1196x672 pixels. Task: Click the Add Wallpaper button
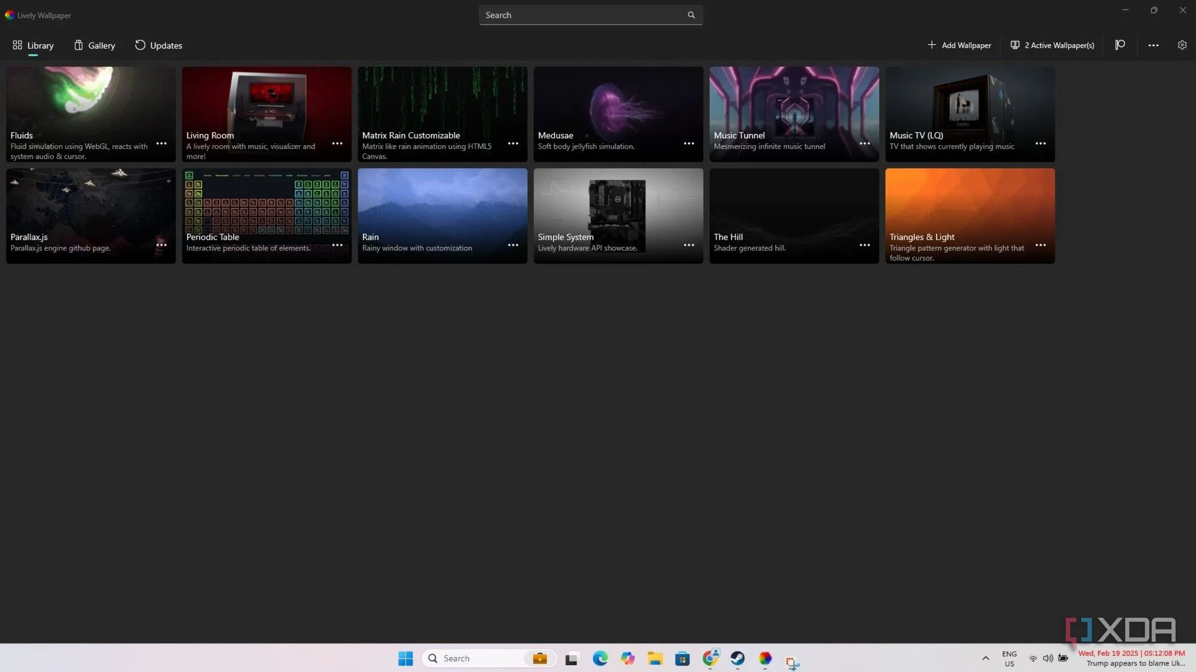click(959, 45)
